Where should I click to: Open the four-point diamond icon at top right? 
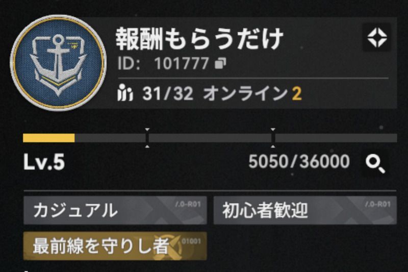click(377, 37)
